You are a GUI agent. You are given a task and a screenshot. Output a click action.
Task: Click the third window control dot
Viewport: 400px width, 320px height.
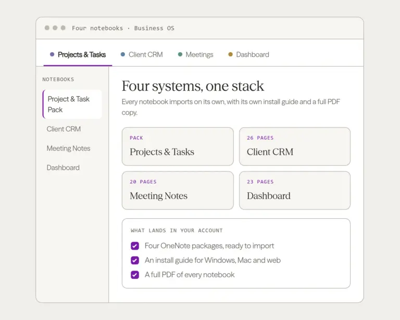(x=63, y=28)
